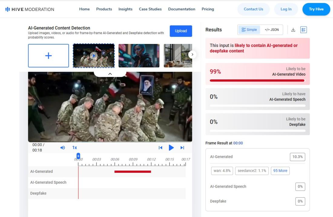
Task: Click the blue Upload button
Action: (181, 31)
